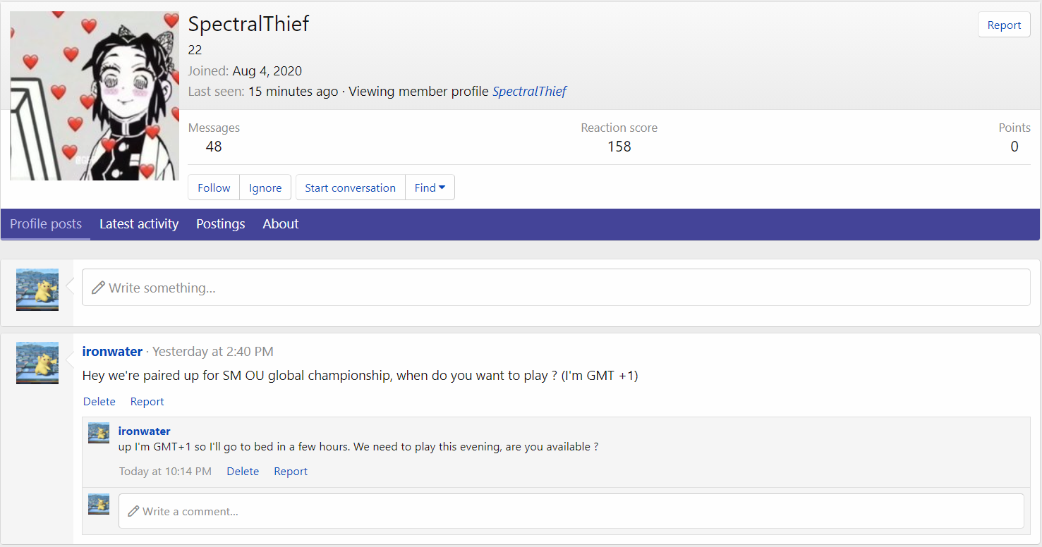Select the Profile posts tab
The width and height of the screenshot is (1042, 547).
(x=46, y=224)
